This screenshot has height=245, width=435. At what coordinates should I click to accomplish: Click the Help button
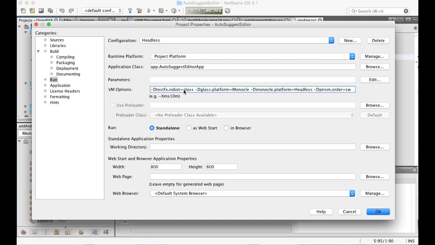pyautogui.click(x=321, y=212)
